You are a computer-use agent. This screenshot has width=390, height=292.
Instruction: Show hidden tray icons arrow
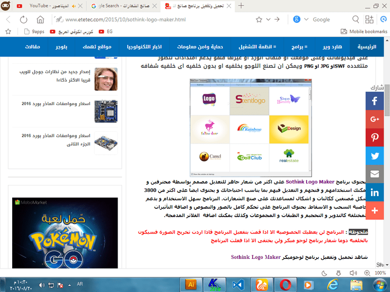click(x=69, y=285)
